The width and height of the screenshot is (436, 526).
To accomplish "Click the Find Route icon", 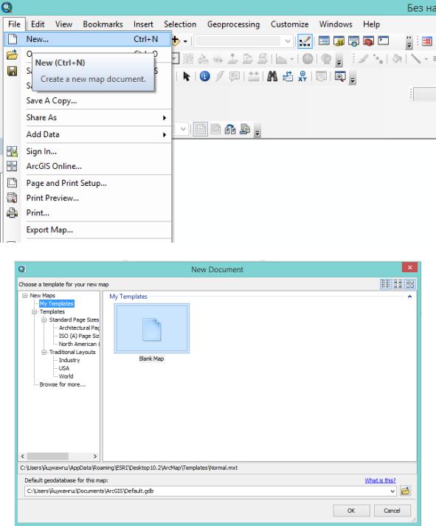I will pyautogui.click(x=288, y=77).
